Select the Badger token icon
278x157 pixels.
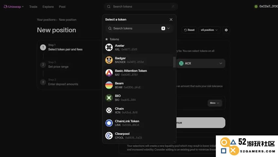point(109,60)
